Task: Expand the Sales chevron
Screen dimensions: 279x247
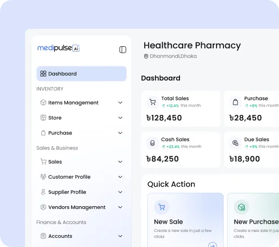Action: [x=120, y=162]
